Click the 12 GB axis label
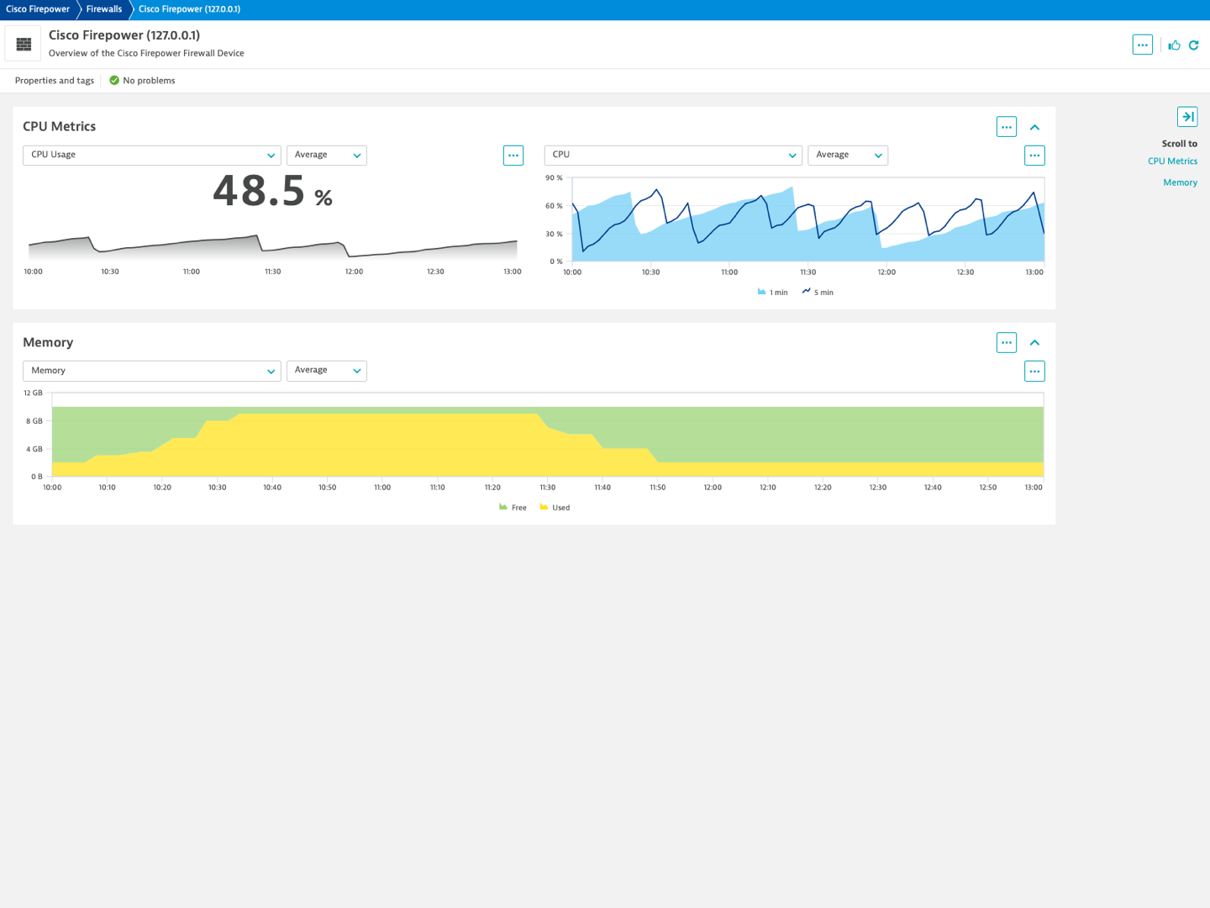1210x908 pixels. click(x=33, y=393)
